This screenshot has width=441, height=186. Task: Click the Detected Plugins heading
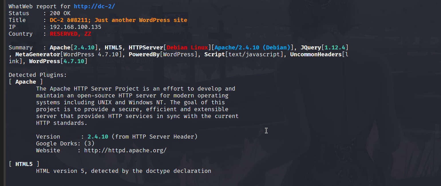(x=38, y=75)
